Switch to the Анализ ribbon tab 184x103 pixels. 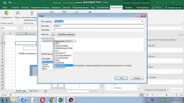[129, 7]
